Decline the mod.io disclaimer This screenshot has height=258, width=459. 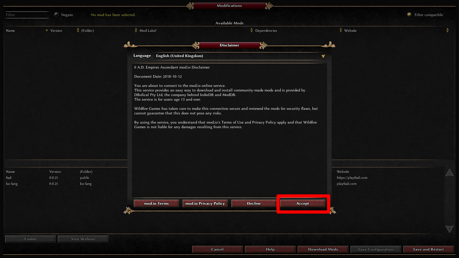(x=254, y=203)
